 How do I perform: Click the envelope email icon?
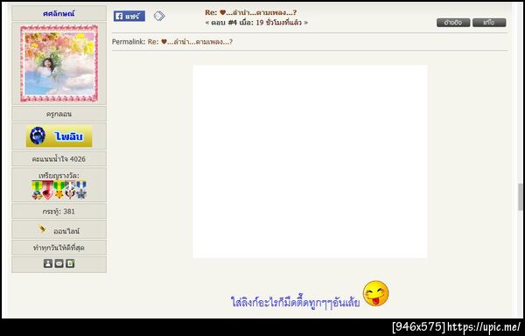(59, 263)
